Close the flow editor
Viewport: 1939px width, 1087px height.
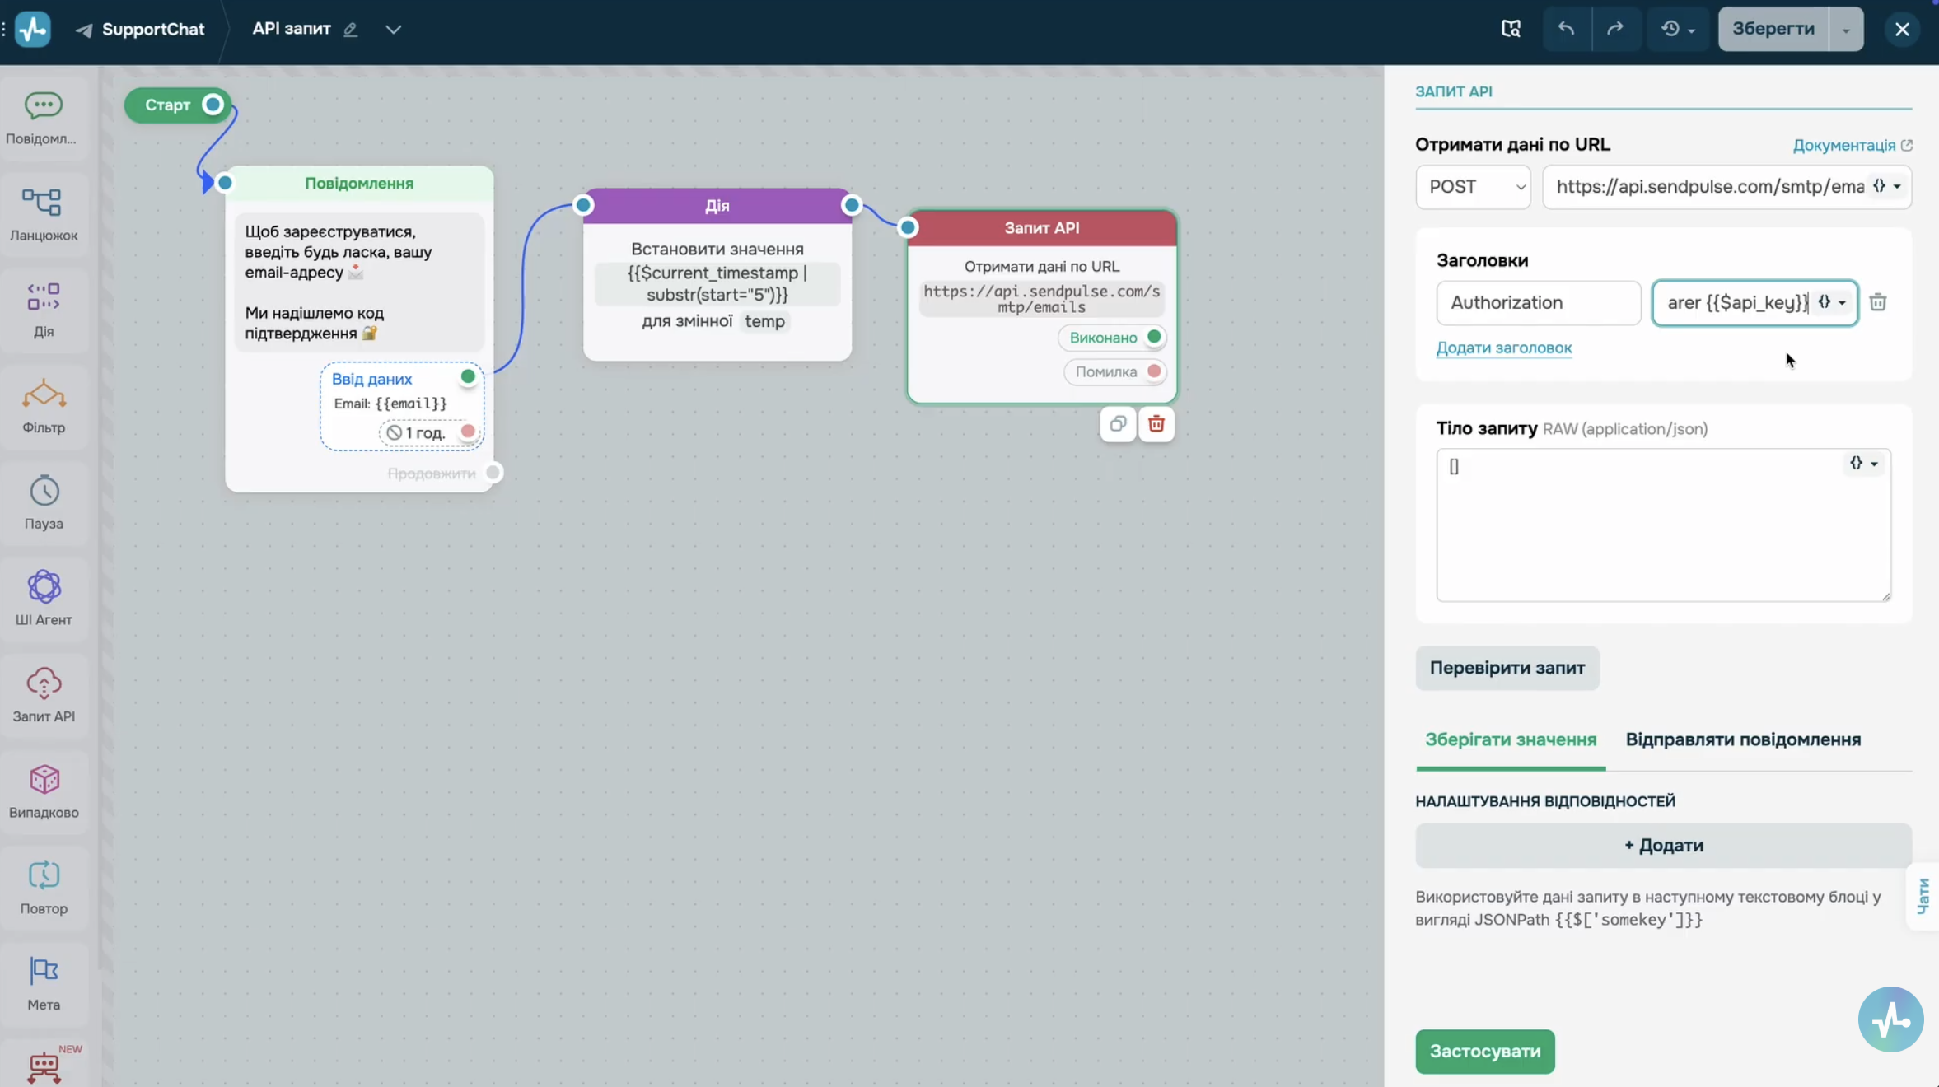click(1902, 29)
